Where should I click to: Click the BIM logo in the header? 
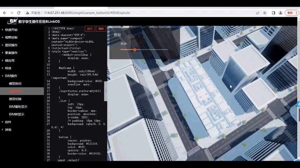coord(12,21)
